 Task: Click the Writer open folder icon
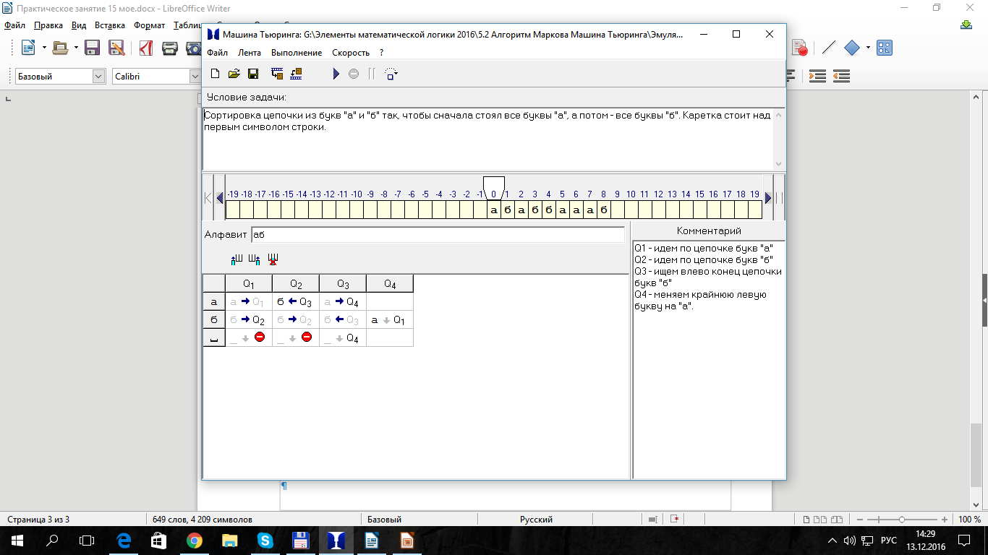(x=61, y=48)
